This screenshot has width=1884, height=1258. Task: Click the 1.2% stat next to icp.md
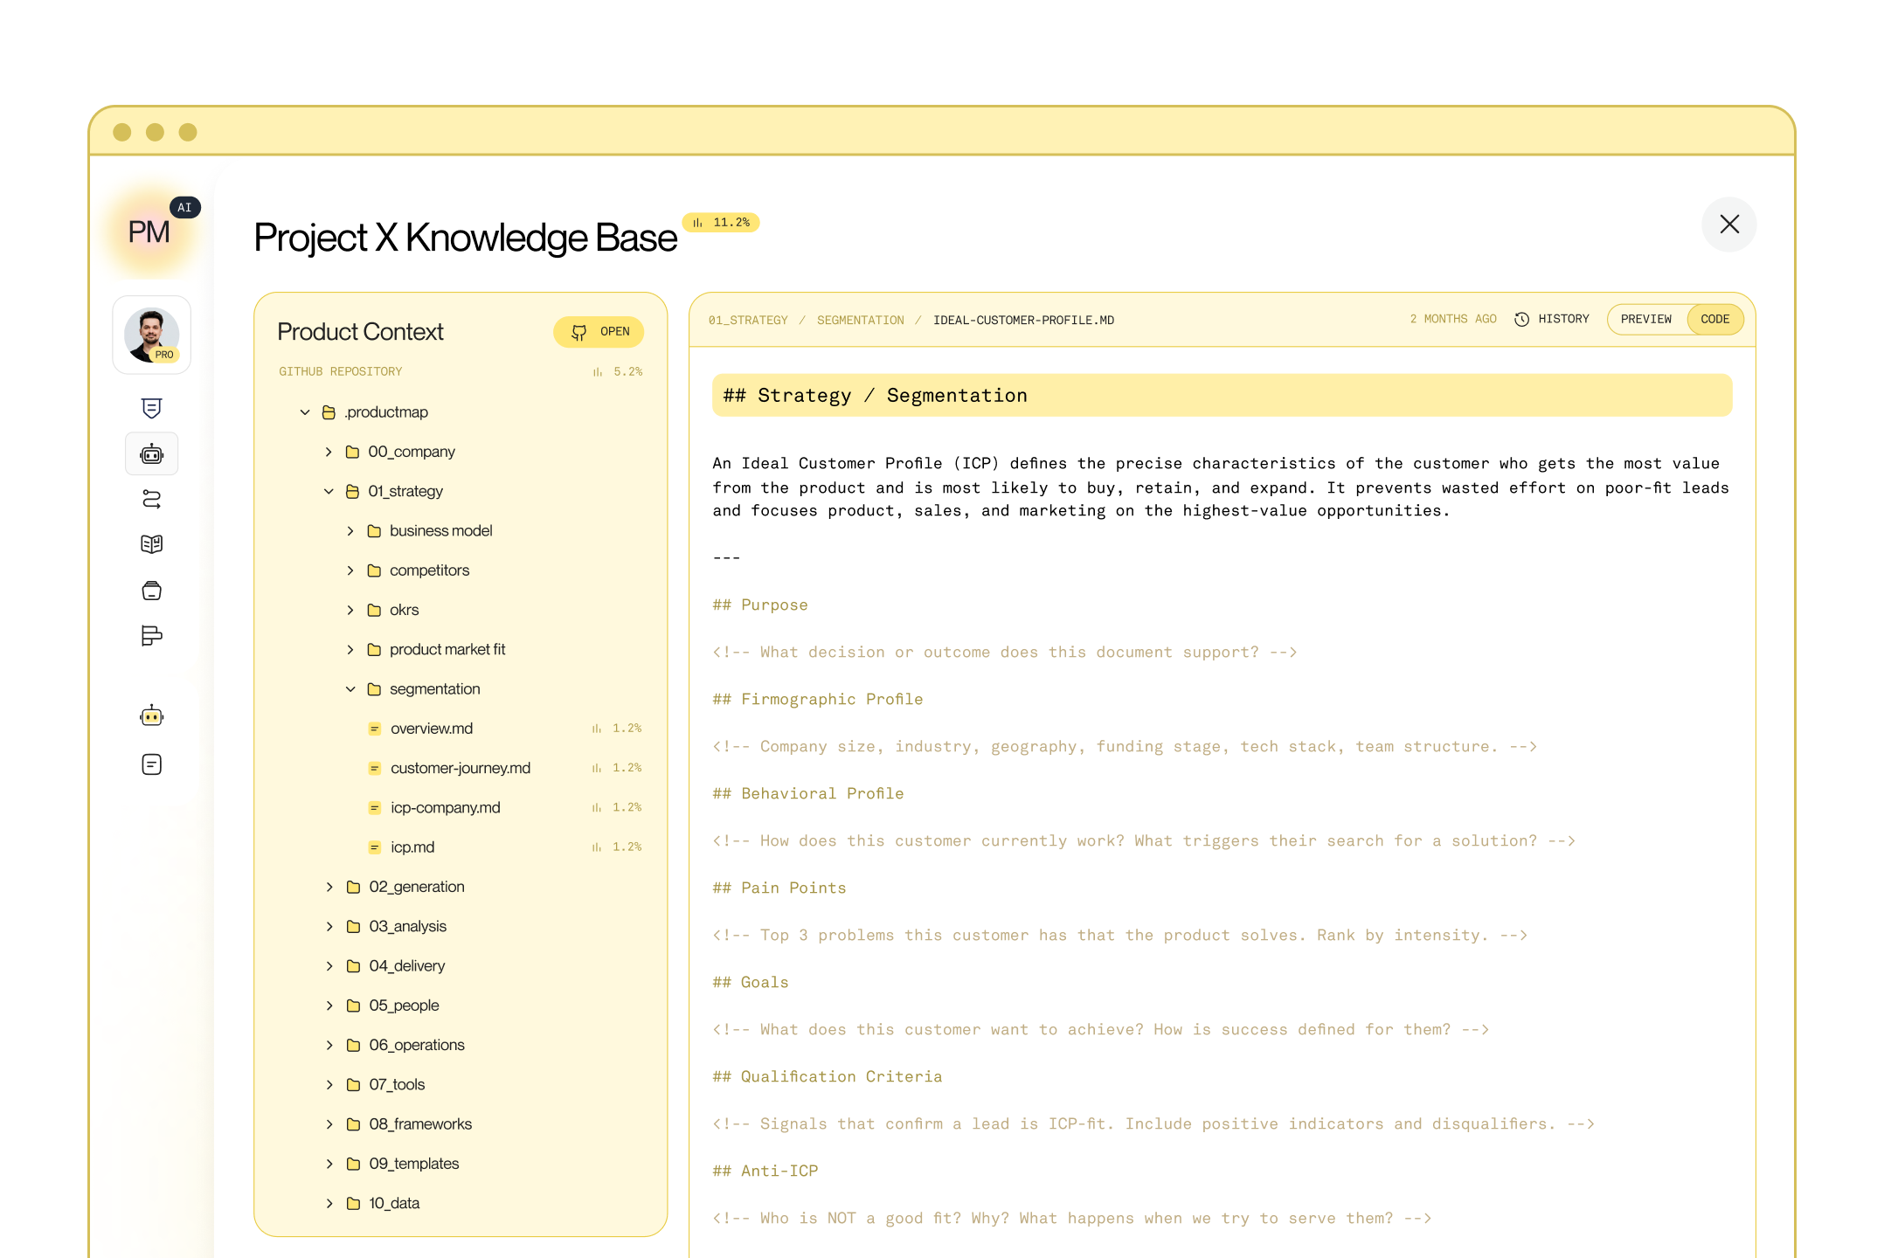point(617,847)
